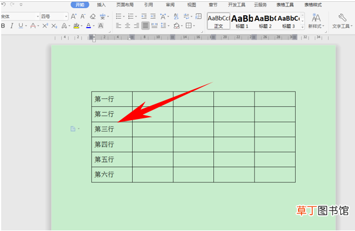
Task: Click the page icon left of 第三行
Action: pyautogui.click(x=73, y=129)
